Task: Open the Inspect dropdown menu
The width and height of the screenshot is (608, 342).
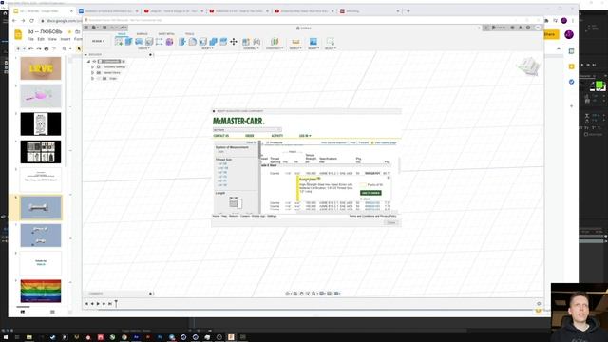Action: [295, 48]
